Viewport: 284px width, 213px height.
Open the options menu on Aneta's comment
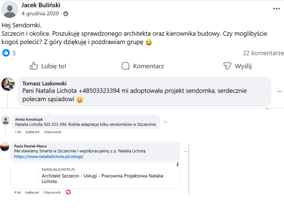coord(165,122)
